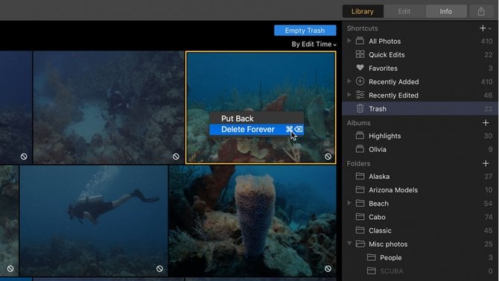Click the Alaska folder icon
This screenshot has width=499, height=281.
[360, 176]
